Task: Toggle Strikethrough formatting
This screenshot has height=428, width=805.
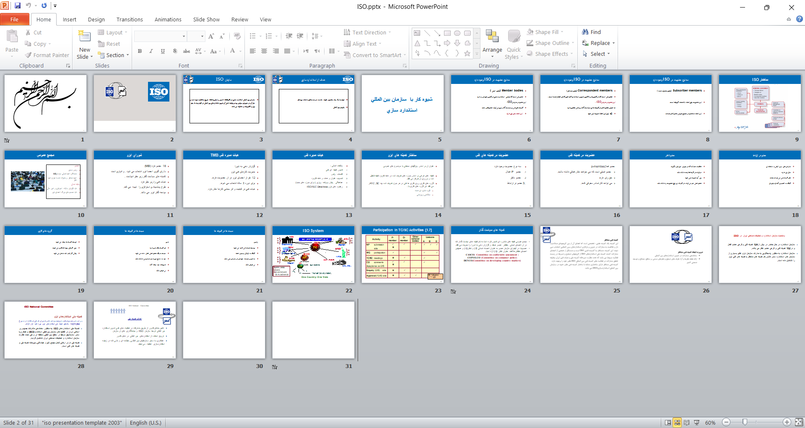Action: tap(187, 51)
